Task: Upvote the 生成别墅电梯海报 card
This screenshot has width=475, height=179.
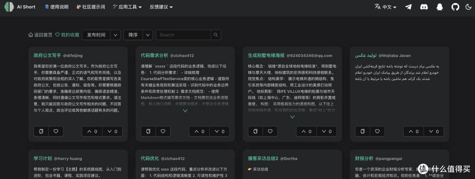Action: tap(306, 131)
